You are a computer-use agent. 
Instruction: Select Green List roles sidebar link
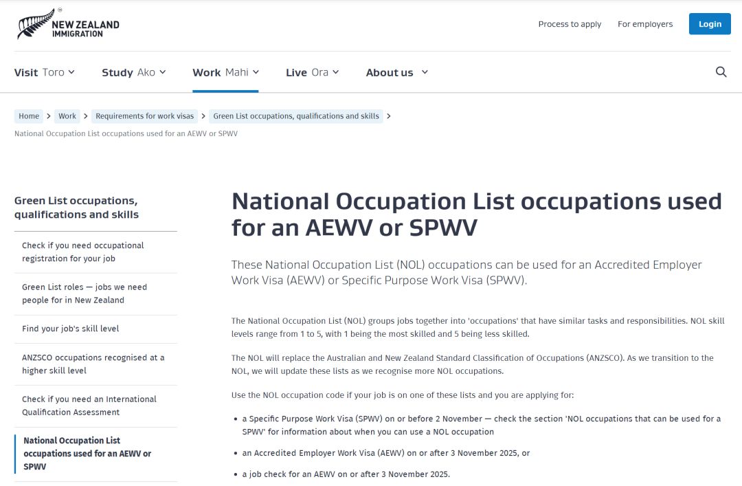click(84, 294)
